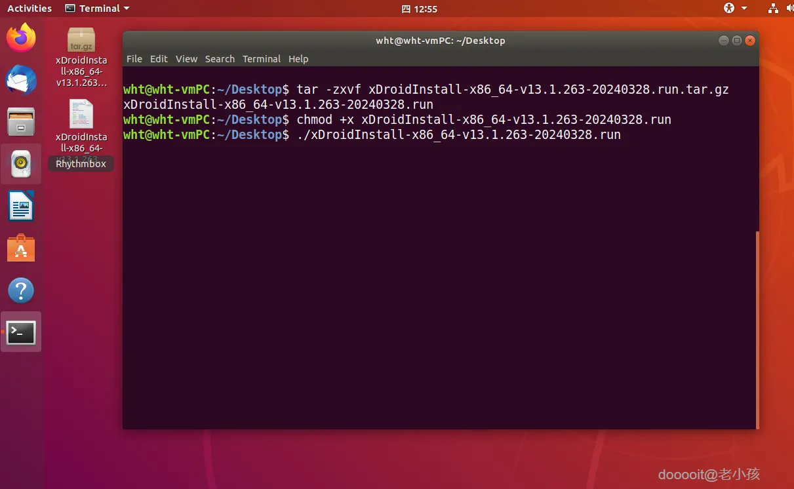Viewport: 794px width, 489px height.
Task: Open the File menu in Terminal
Action: tap(134, 58)
